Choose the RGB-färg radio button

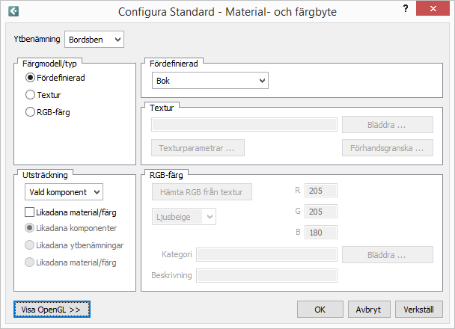[31, 113]
